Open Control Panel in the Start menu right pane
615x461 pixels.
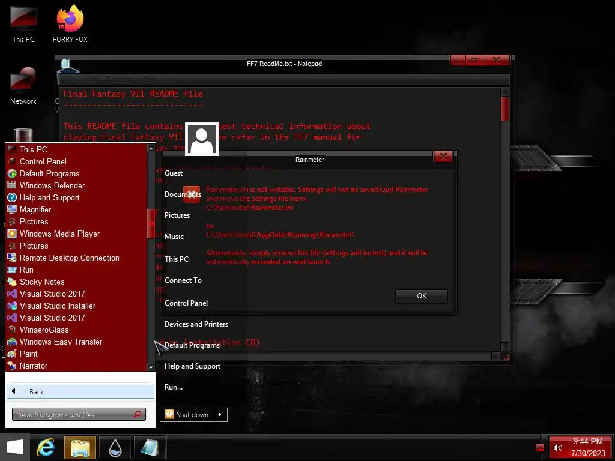(186, 303)
